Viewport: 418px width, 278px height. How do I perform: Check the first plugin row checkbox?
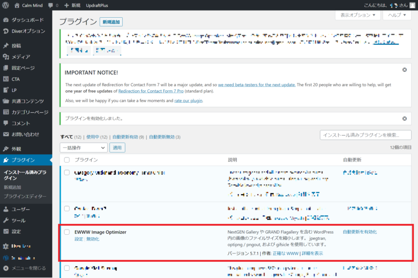[67, 173]
